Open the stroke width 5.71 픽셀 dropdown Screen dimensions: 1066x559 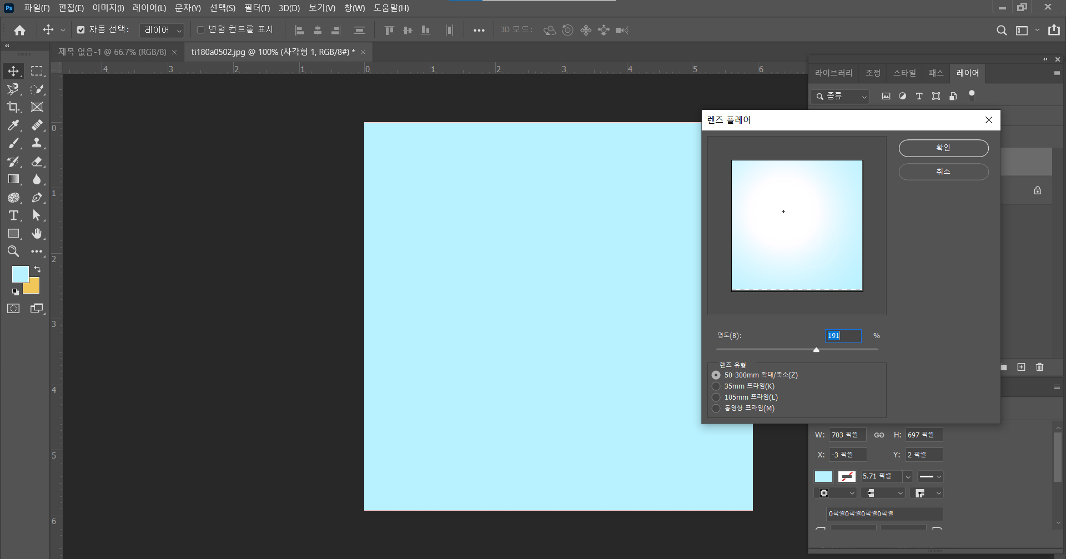[x=908, y=477]
